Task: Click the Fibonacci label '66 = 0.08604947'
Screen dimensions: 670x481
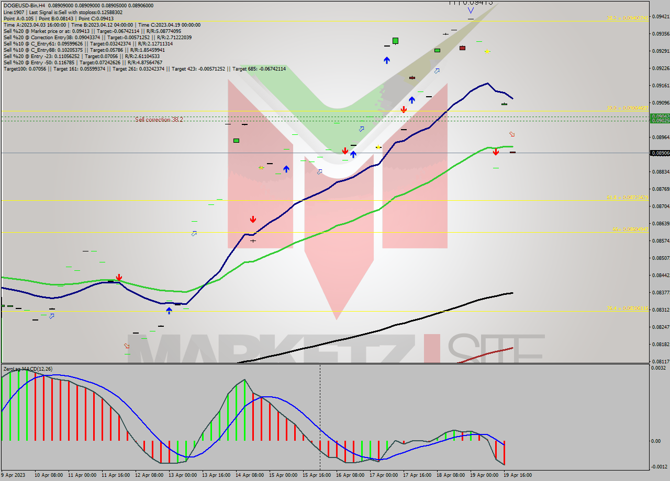Action: pyautogui.click(x=630, y=230)
